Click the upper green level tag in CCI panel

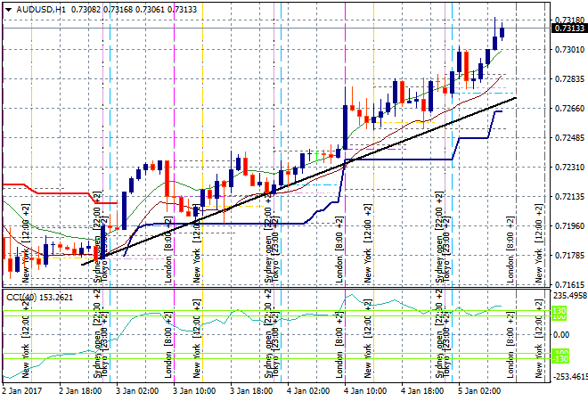coord(560,313)
